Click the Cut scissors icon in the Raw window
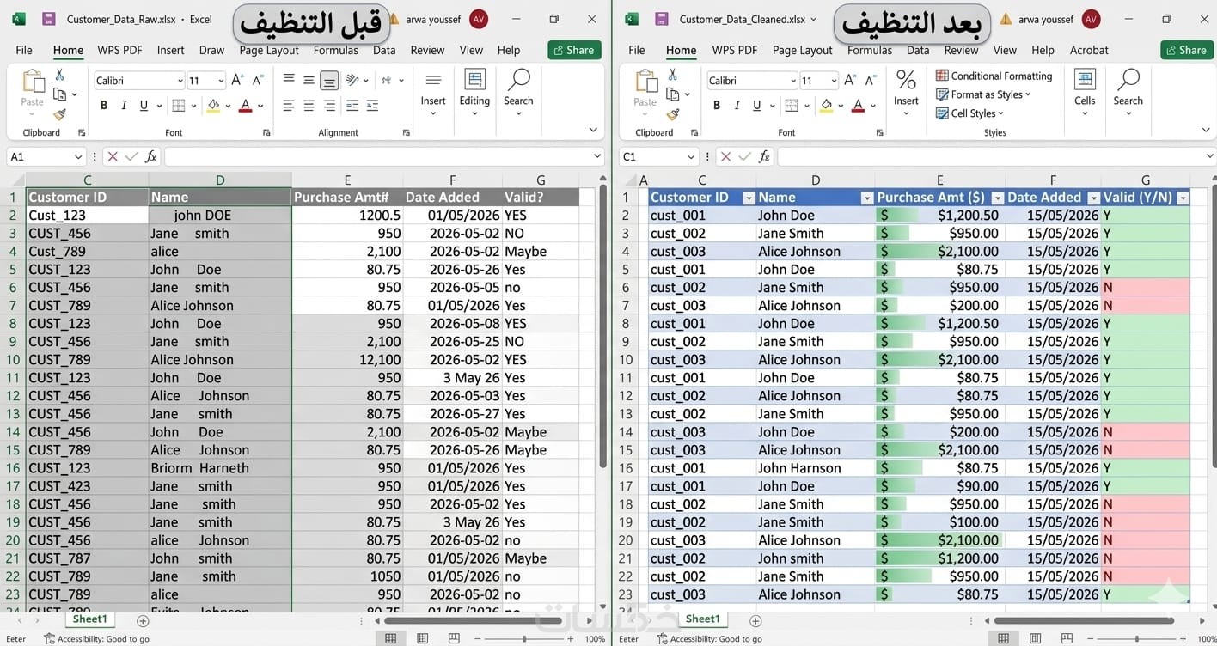The image size is (1217, 646). pos(59,75)
